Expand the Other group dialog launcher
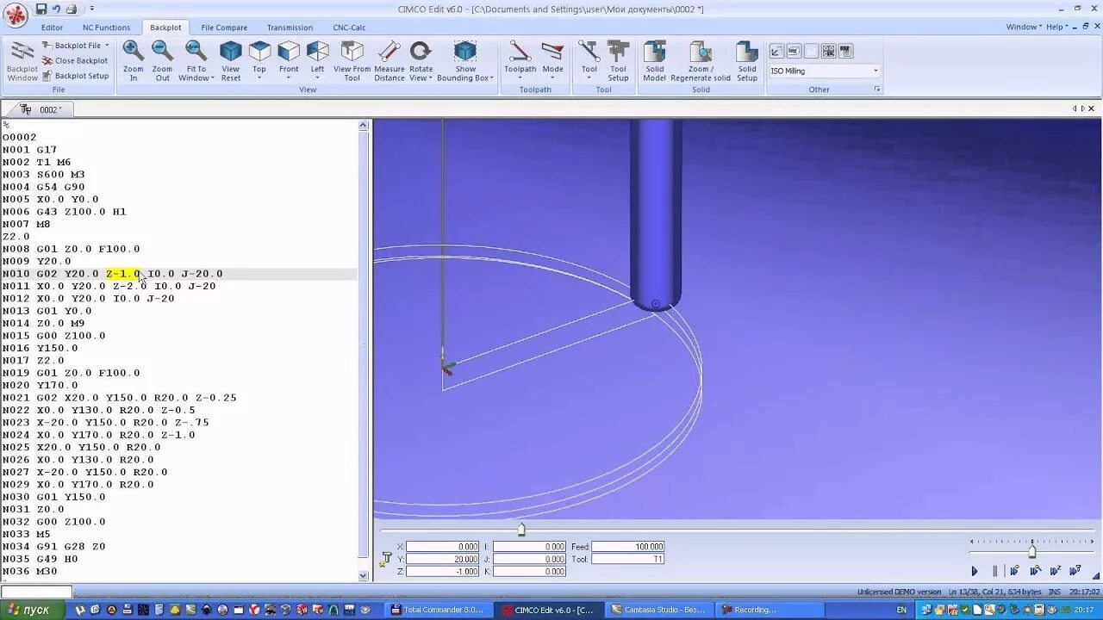The width and height of the screenshot is (1103, 620). (877, 90)
